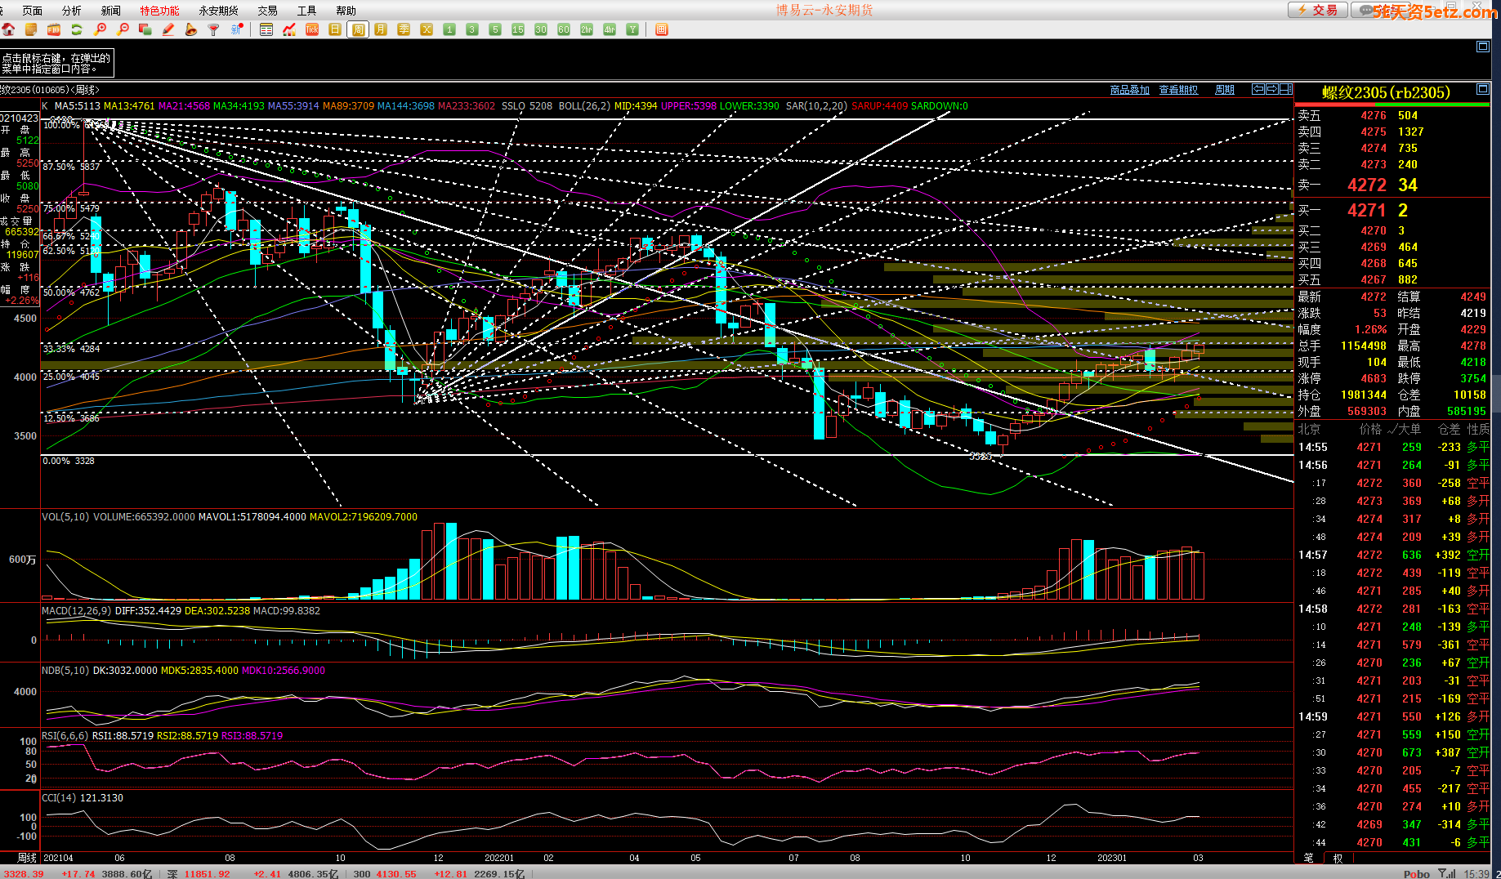Click the 卖五 price 4276 row
This screenshot has height=879, width=1501.
click(x=1392, y=115)
